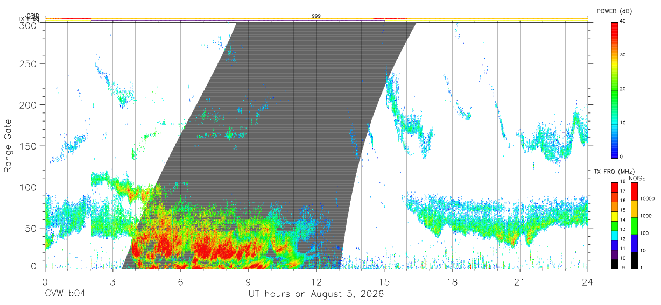Pick the cyan segment in TX FRQ legend
This screenshot has height=305, width=661.
(x=614, y=235)
